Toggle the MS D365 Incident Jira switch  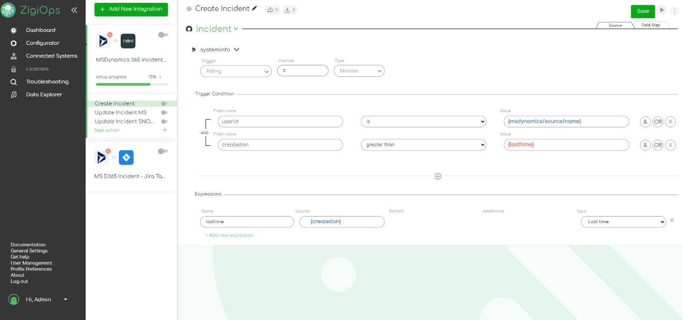pos(163,151)
